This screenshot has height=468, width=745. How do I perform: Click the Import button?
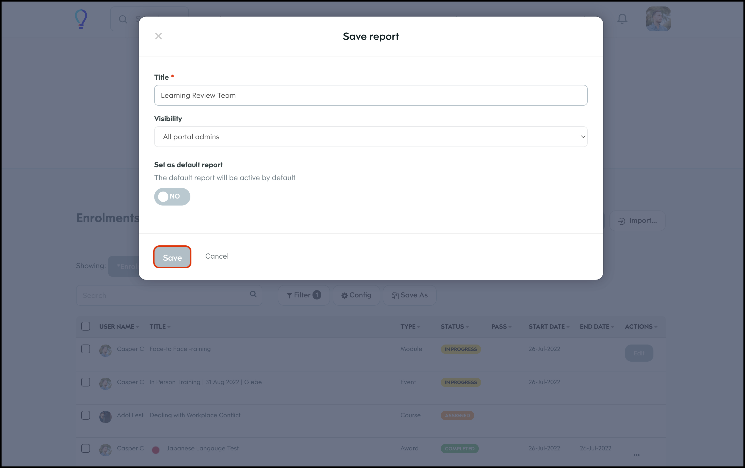pyautogui.click(x=637, y=221)
